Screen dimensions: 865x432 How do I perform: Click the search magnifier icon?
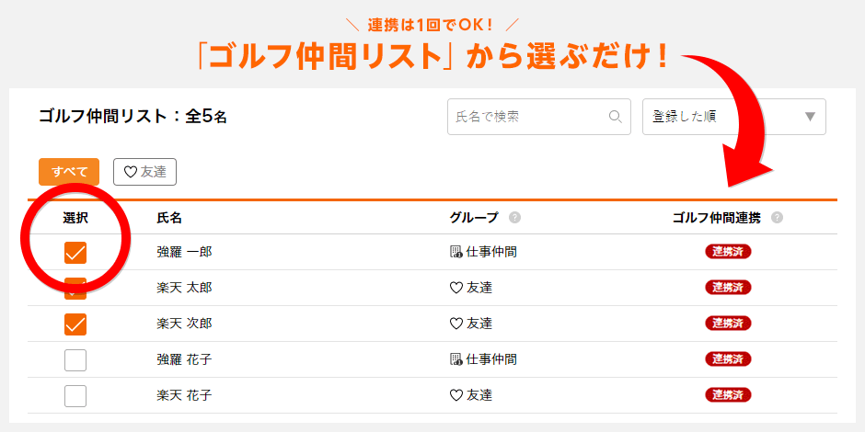(x=616, y=117)
